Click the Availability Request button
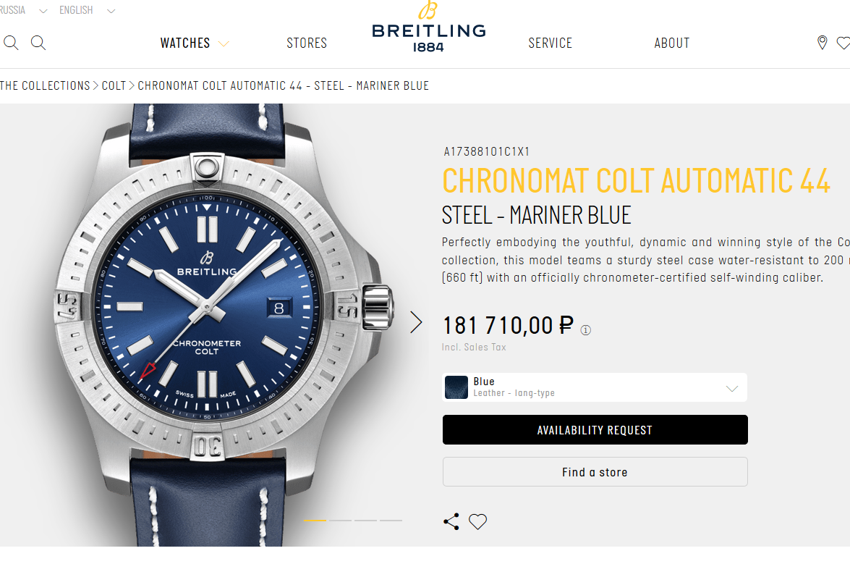This screenshot has width=850, height=564. [595, 429]
